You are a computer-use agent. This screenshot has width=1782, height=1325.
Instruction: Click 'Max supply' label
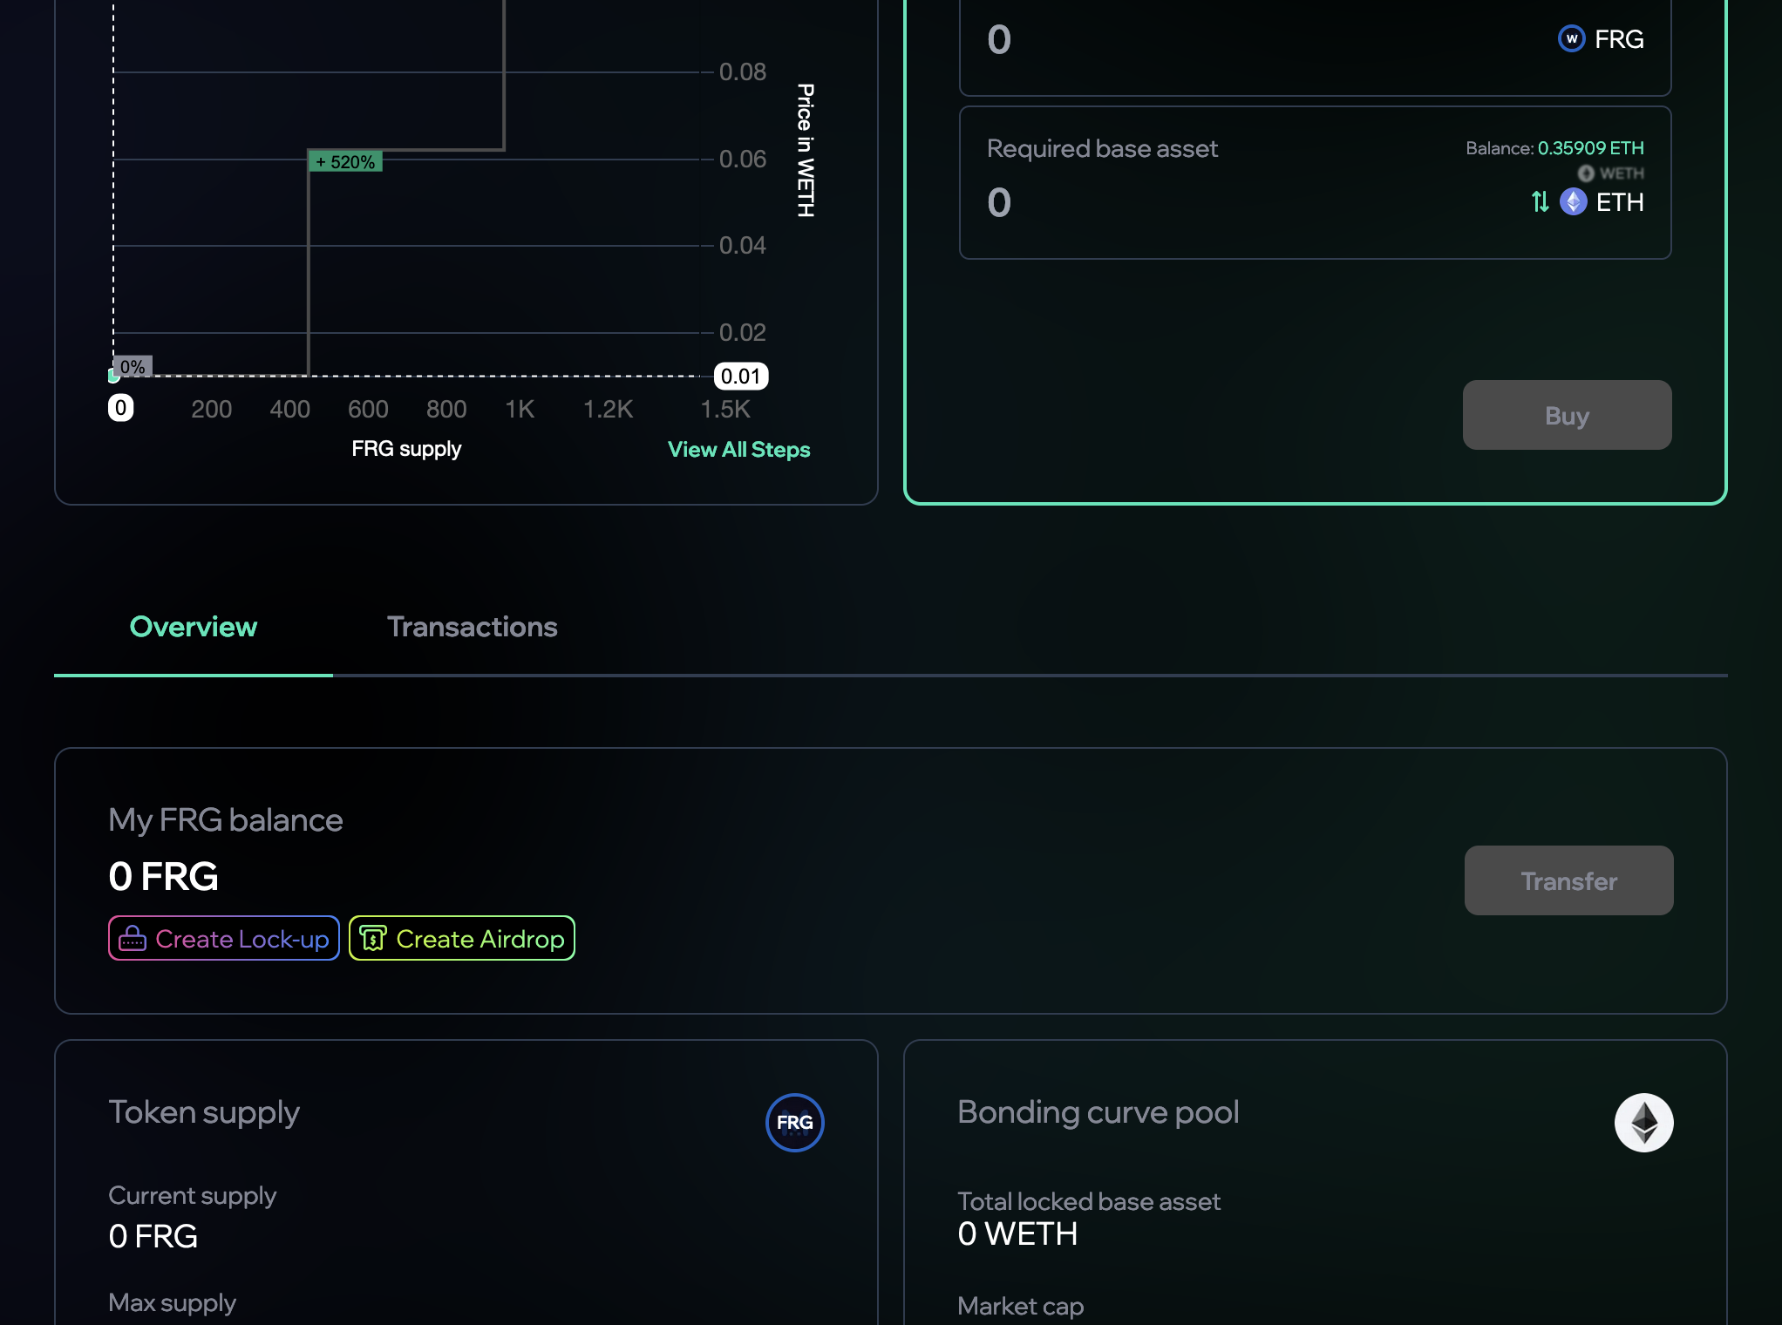(x=173, y=1302)
